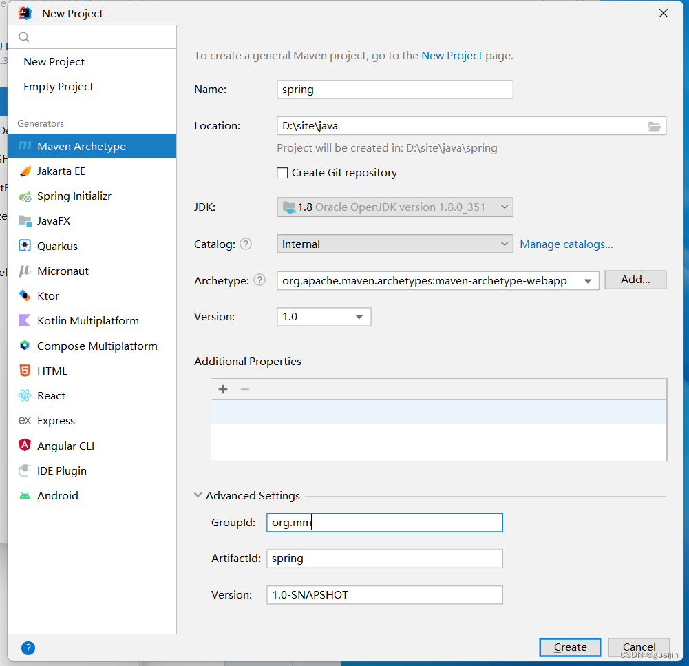This screenshot has width=689, height=666.
Task: Click the Express 'ex' icon
Action: [25, 421]
